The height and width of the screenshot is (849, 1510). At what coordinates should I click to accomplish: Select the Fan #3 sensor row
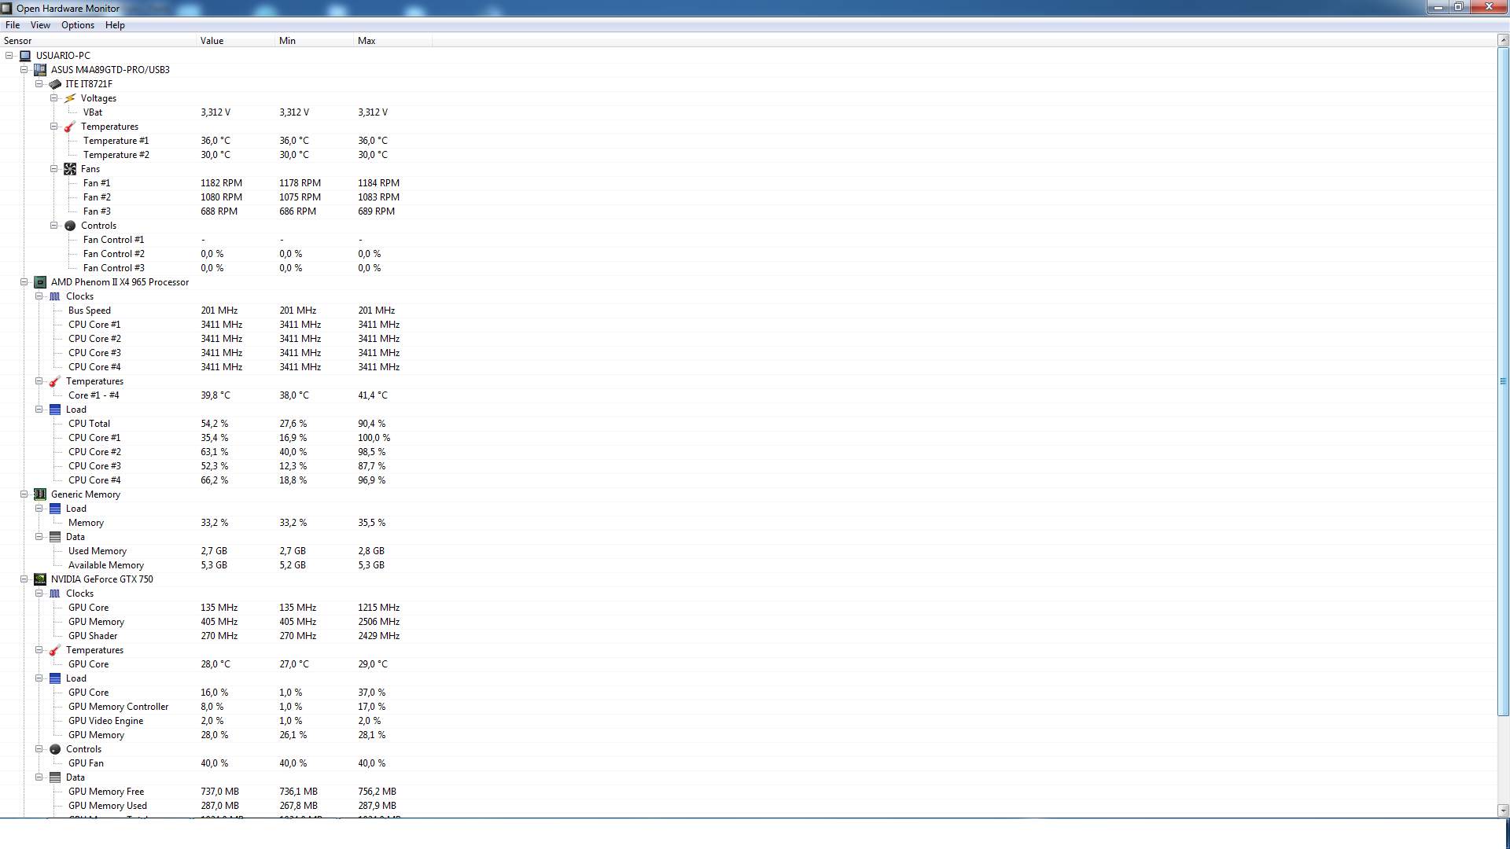pos(748,211)
